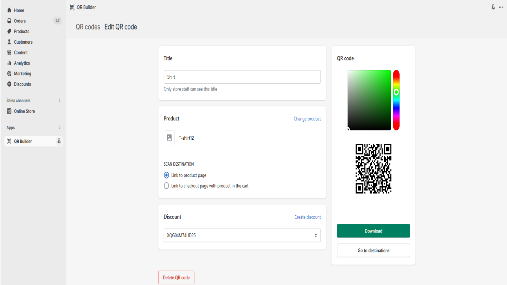Select the Link to product page option
Image resolution: width=507 pixels, height=285 pixels.
click(166, 175)
